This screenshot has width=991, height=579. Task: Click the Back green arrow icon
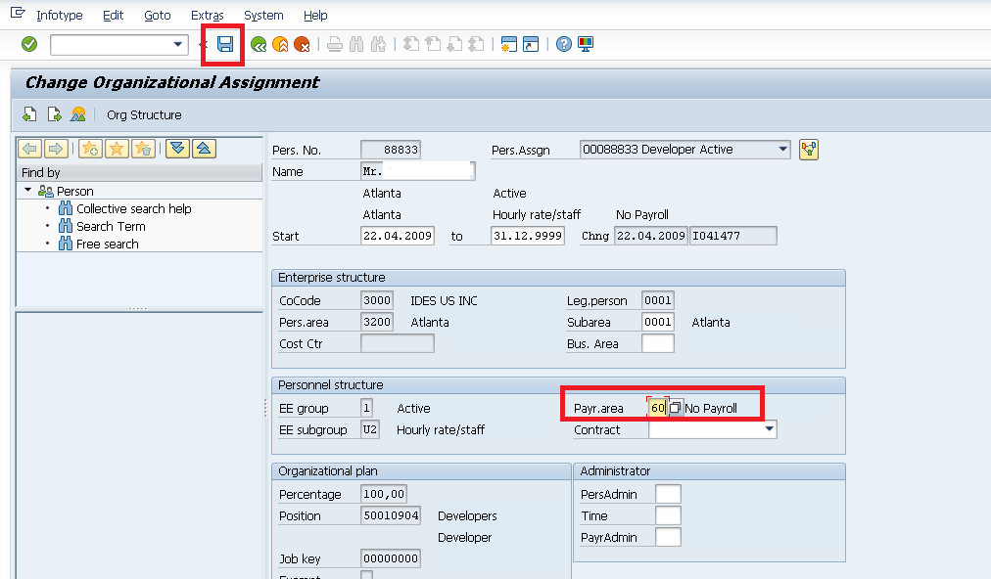[257, 44]
